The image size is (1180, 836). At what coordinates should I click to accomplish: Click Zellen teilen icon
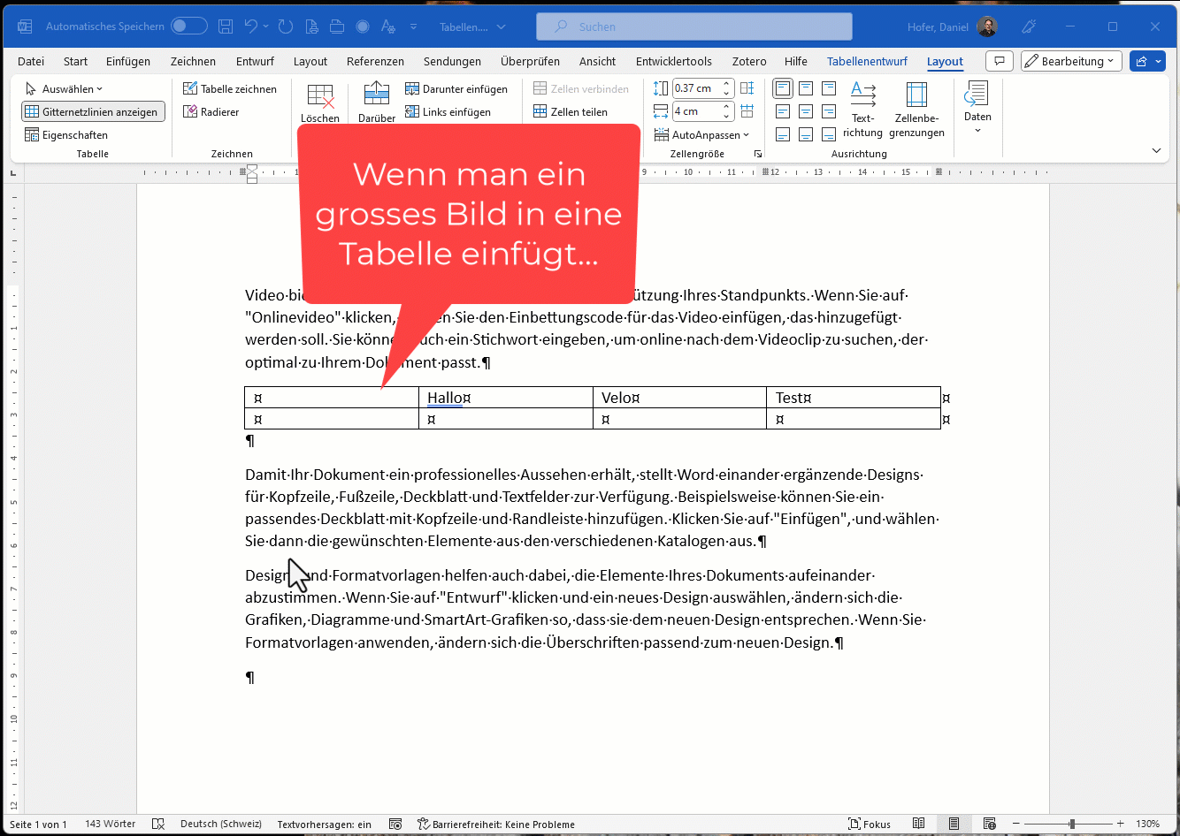570,112
